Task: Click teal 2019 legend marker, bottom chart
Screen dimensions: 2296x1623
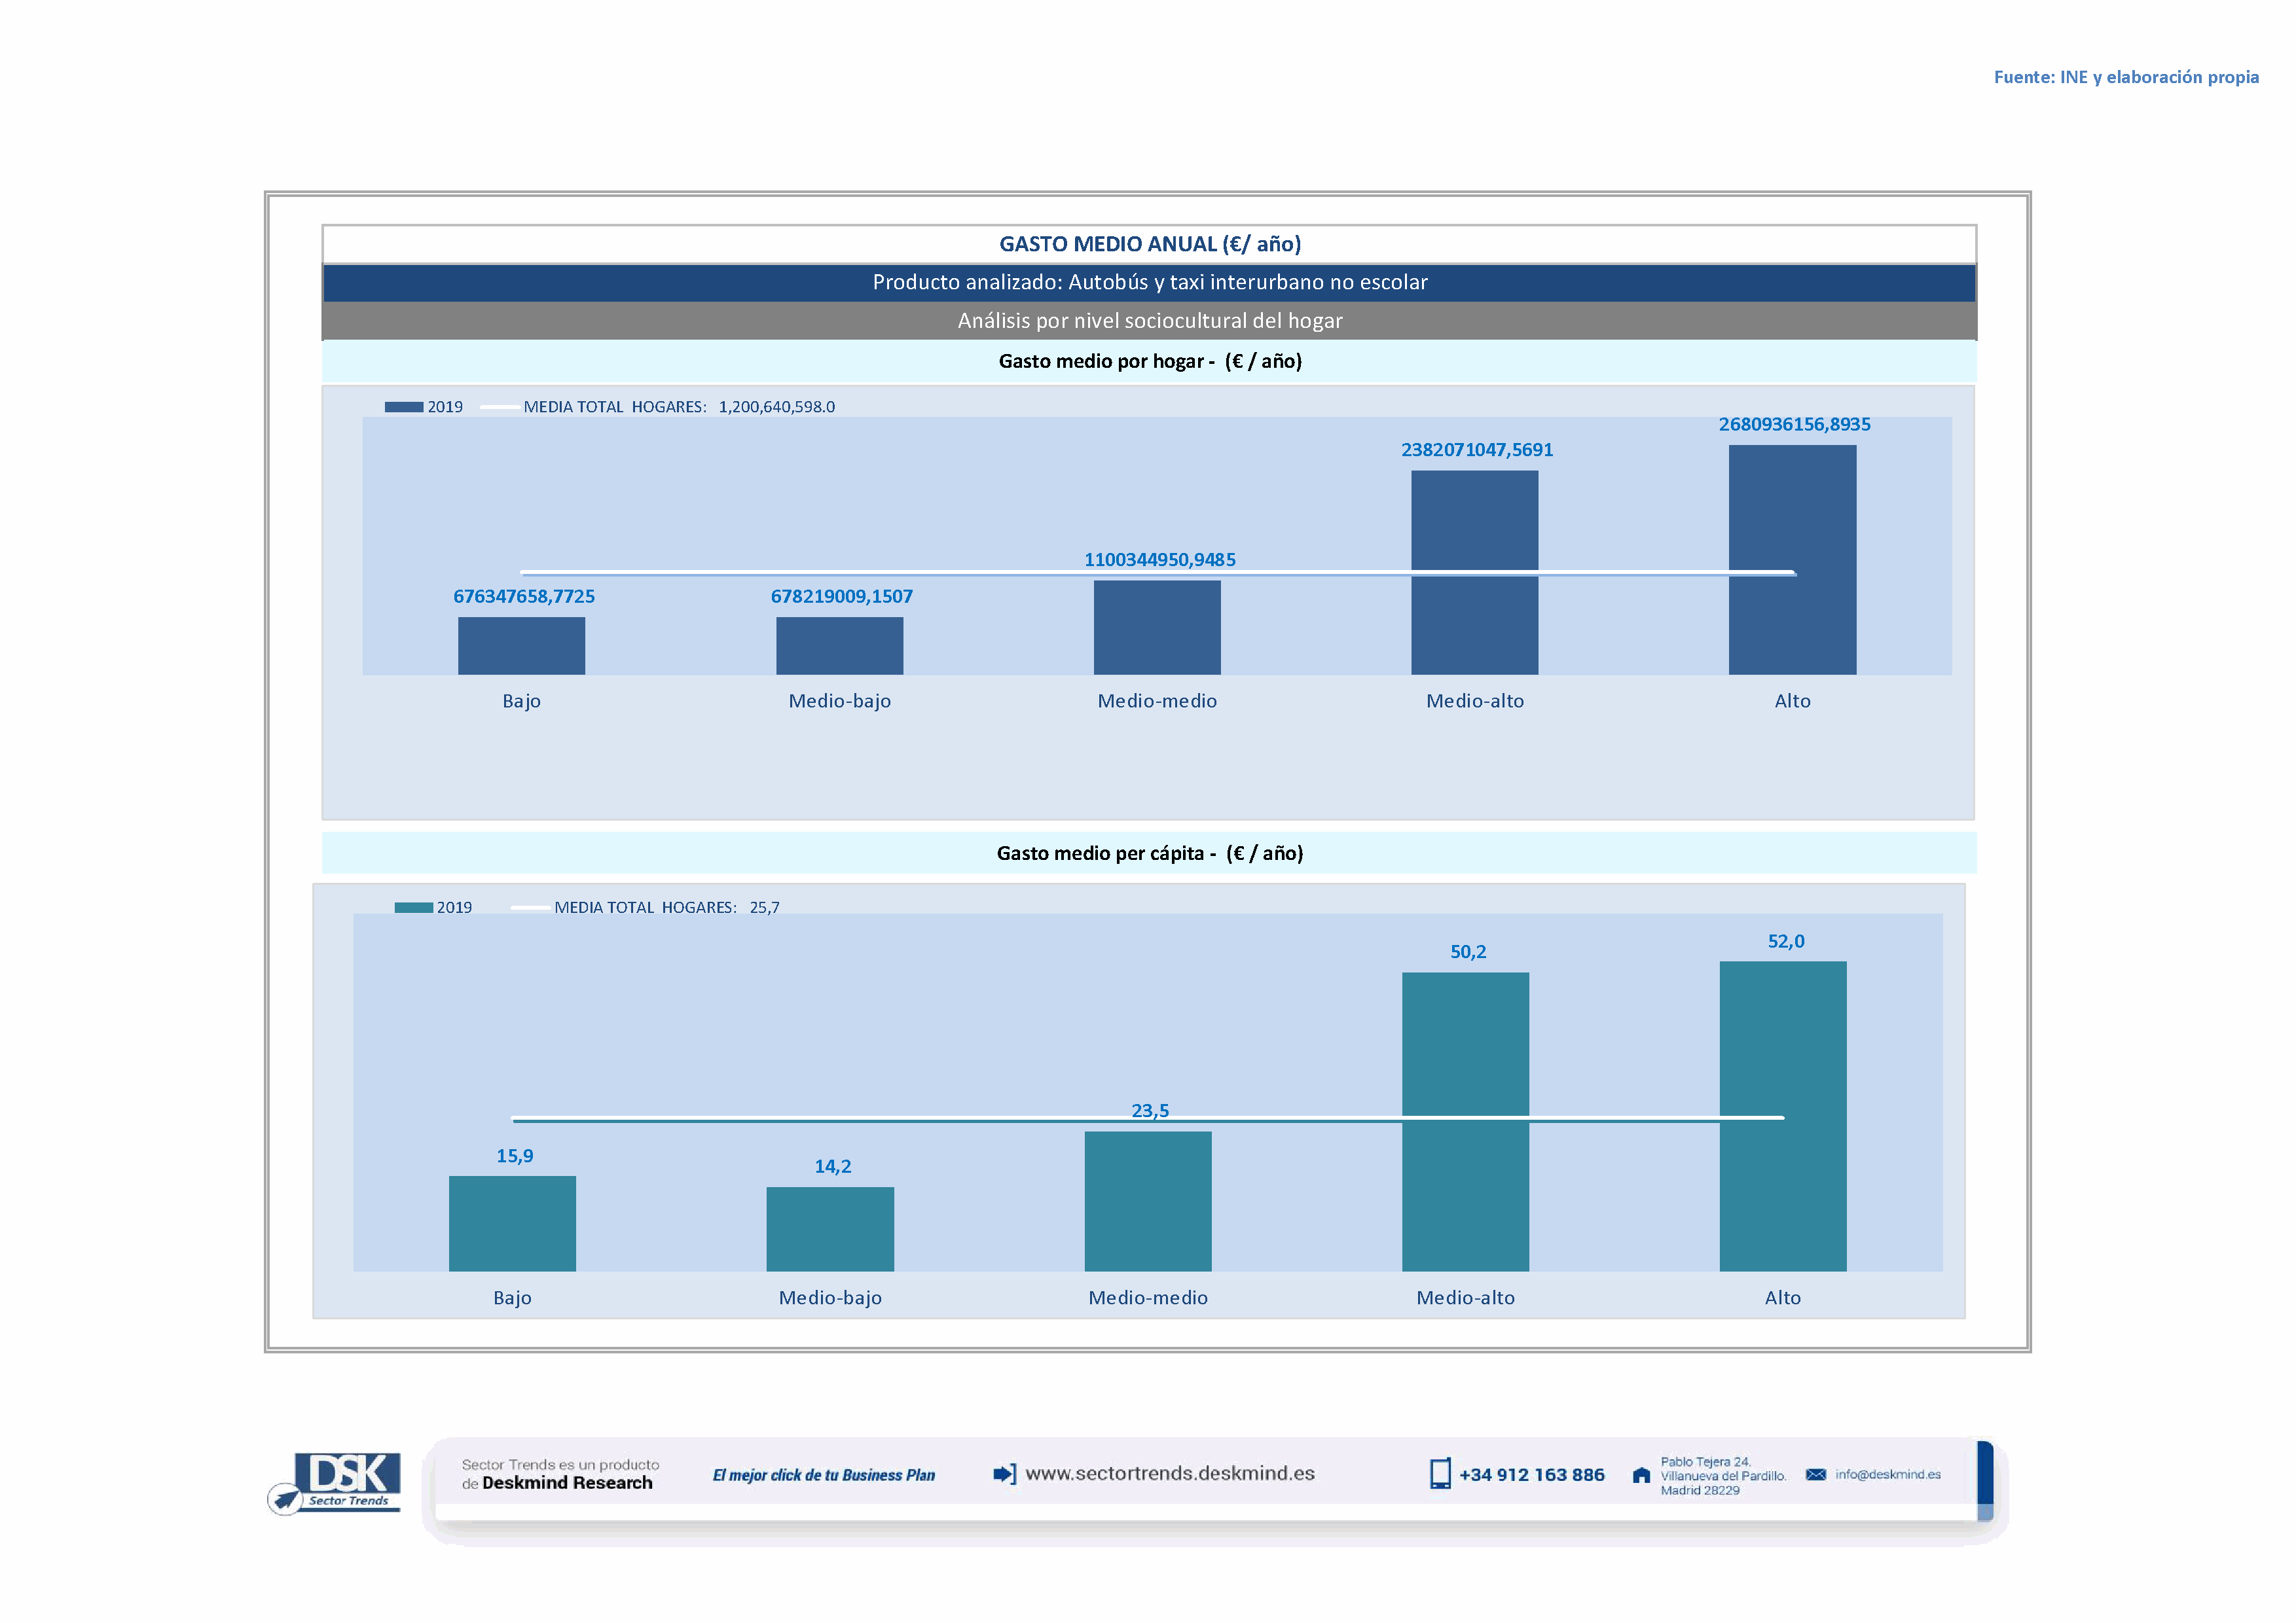Action: tap(413, 908)
